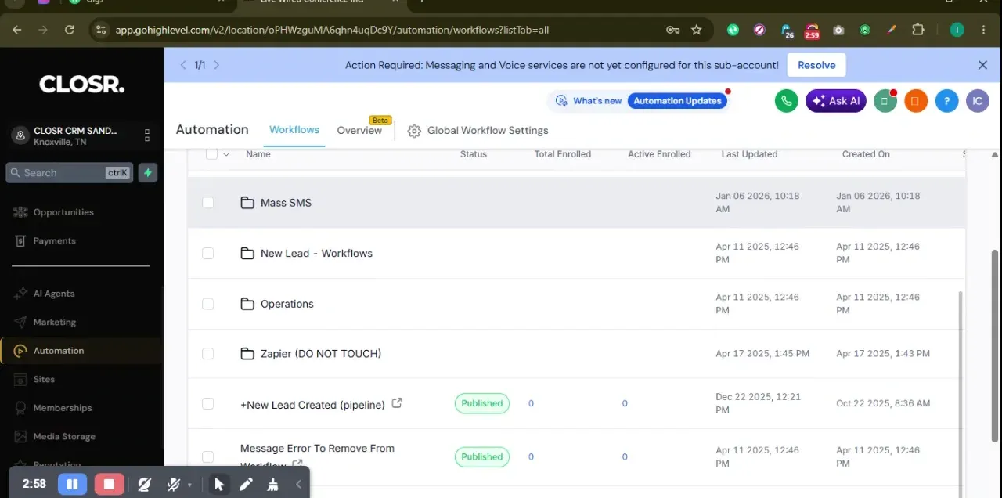Pause the screen recording
The width and height of the screenshot is (1002, 498).
(x=72, y=484)
